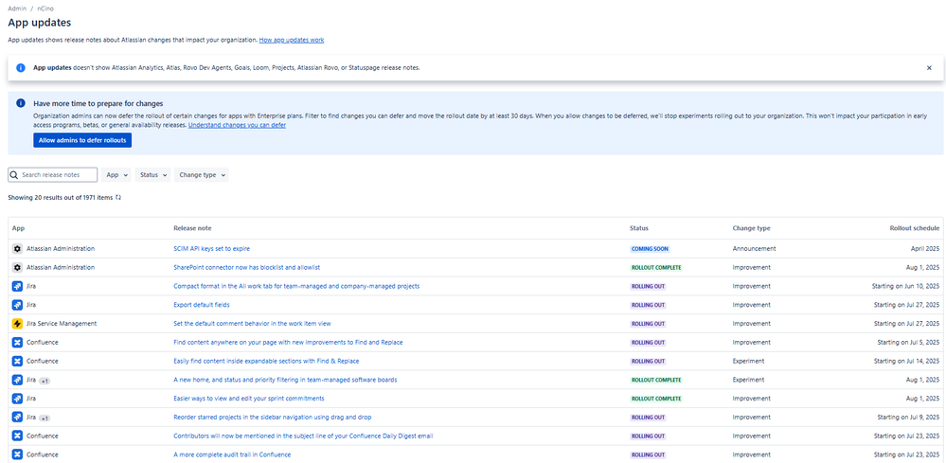The width and height of the screenshot is (946, 463).
Task: Click Confluence icon in Daily Digest email row
Action: pos(17,436)
